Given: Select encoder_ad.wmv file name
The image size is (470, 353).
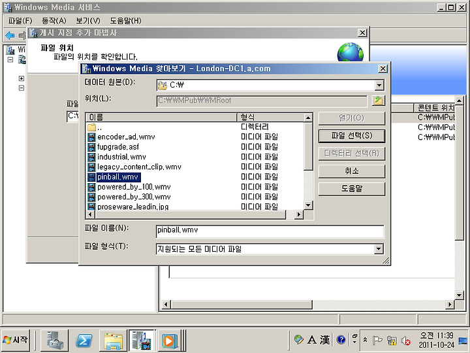Looking at the screenshot, I should click(126, 137).
